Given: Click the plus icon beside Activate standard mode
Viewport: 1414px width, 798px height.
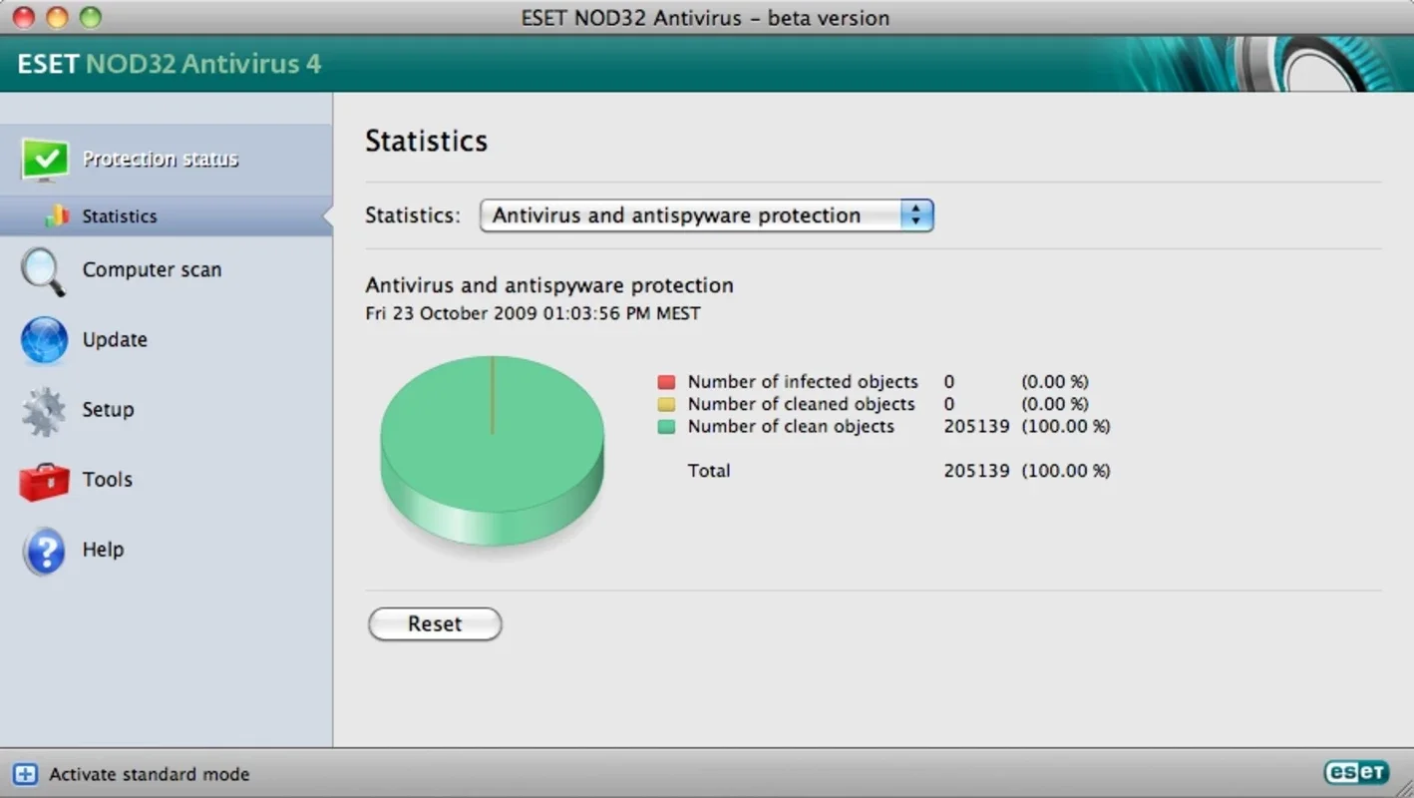Looking at the screenshot, I should [x=26, y=774].
